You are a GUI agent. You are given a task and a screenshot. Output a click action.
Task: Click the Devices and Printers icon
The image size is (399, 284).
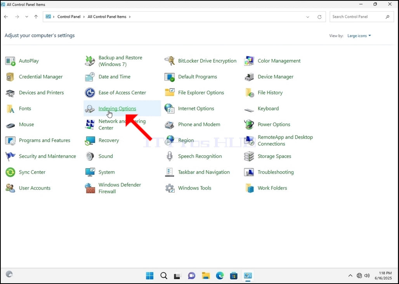click(10, 93)
